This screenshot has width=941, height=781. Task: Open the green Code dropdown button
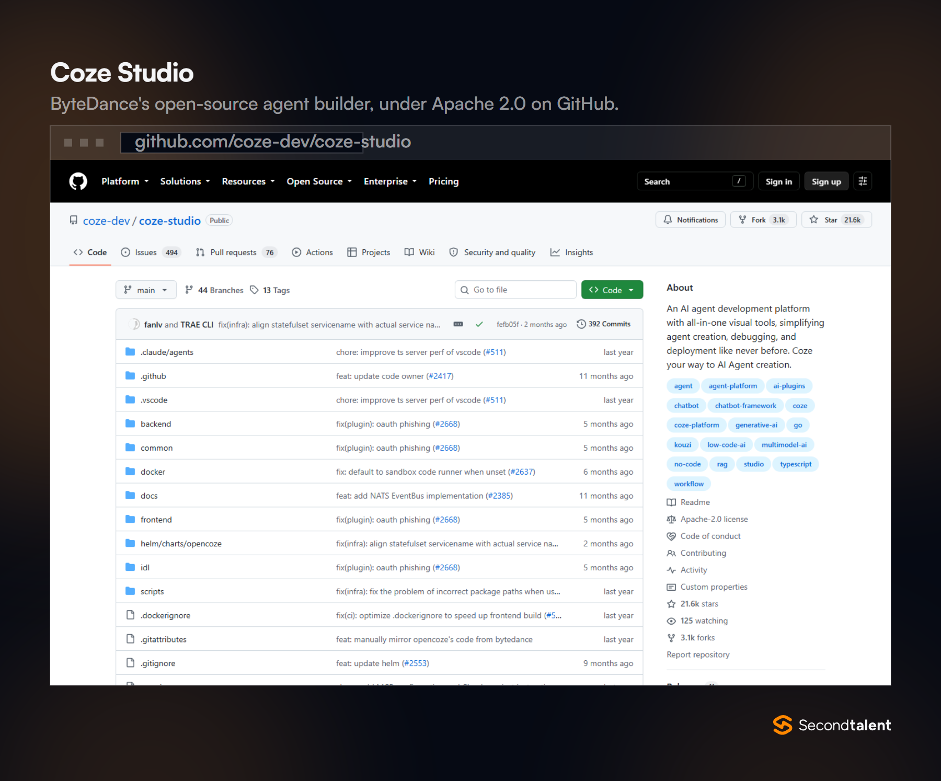click(x=612, y=290)
